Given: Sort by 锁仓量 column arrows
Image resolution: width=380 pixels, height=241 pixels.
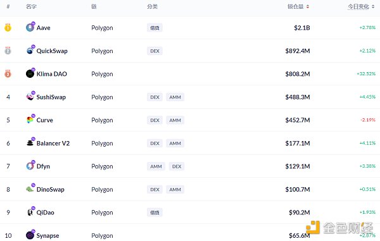Looking at the screenshot, I should (308, 7).
